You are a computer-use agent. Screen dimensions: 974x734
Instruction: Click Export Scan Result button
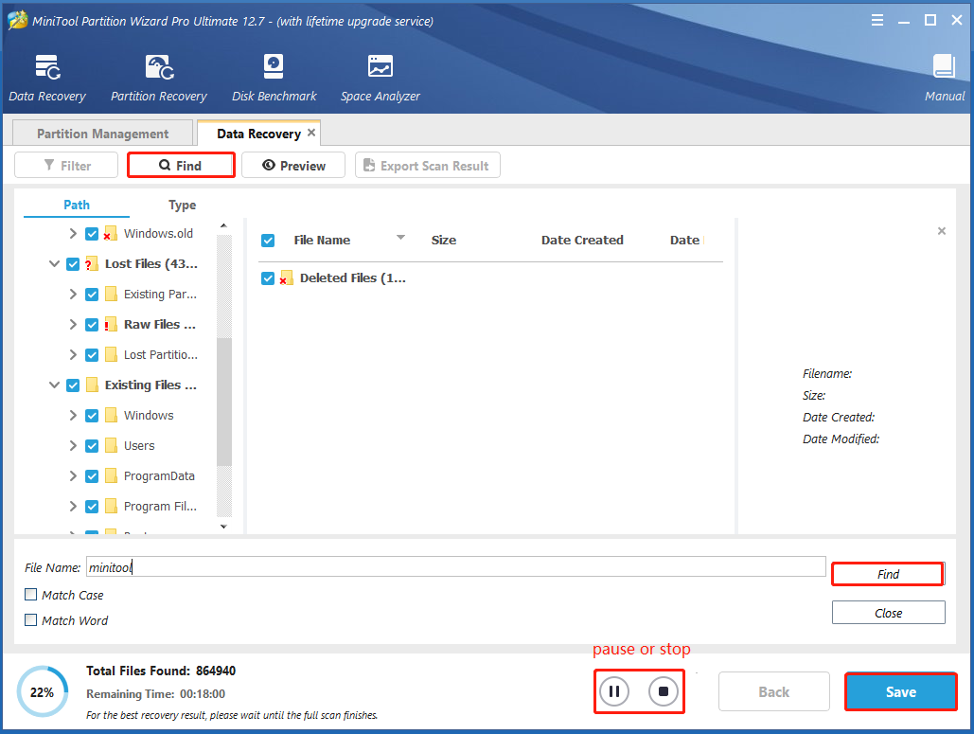(428, 166)
